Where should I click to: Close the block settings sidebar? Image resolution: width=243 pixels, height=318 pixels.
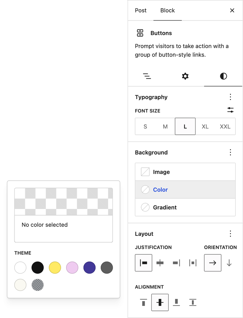pos(232,10)
